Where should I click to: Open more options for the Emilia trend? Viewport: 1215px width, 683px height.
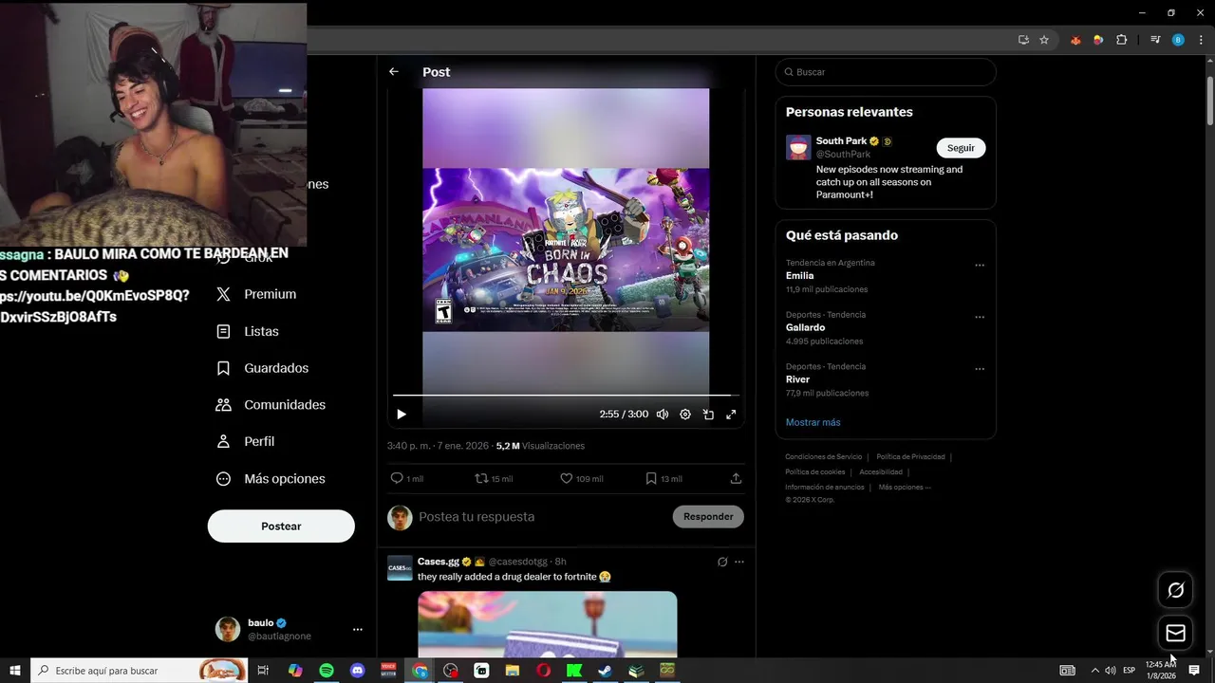(x=980, y=266)
